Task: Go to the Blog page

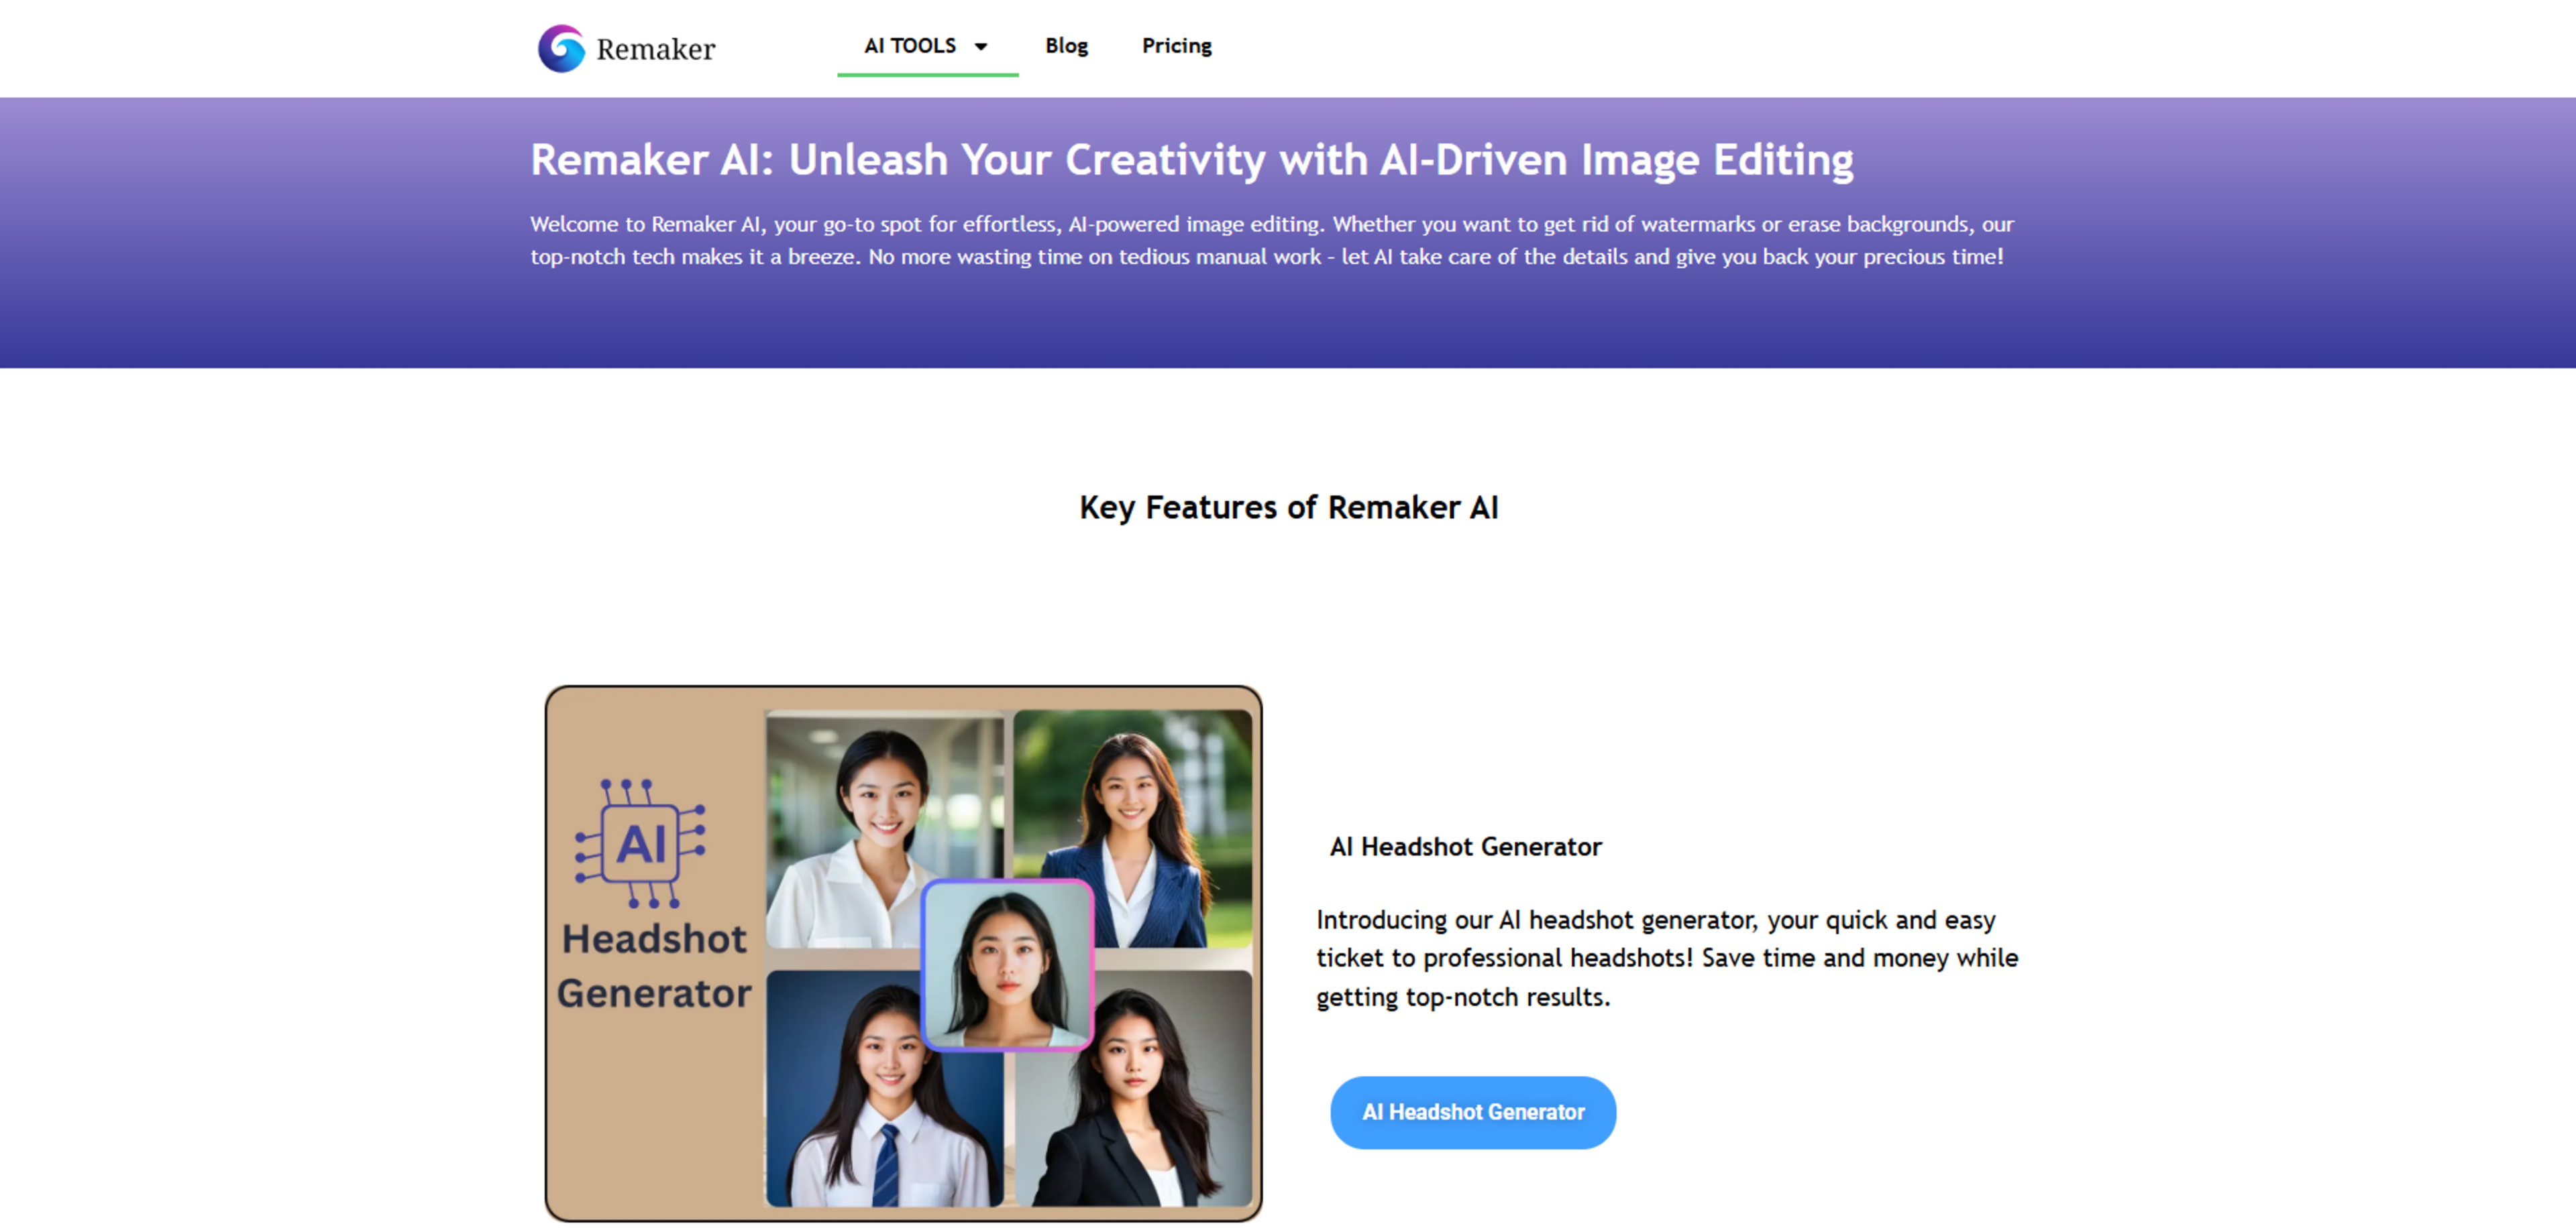Action: (1066, 46)
